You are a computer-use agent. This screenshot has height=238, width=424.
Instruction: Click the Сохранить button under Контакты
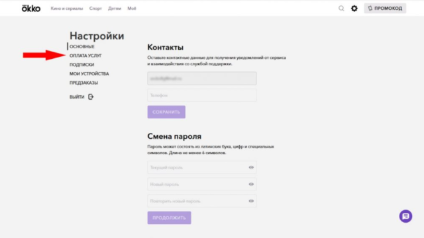tap(166, 112)
